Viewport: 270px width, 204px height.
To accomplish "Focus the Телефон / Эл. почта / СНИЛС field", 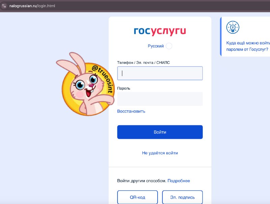I will point(160,73).
